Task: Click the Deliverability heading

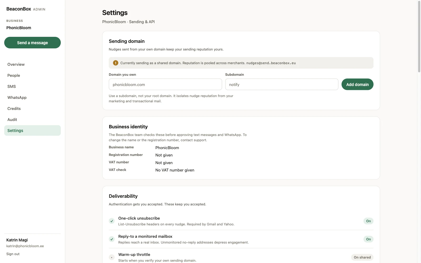Action: point(123,196)
